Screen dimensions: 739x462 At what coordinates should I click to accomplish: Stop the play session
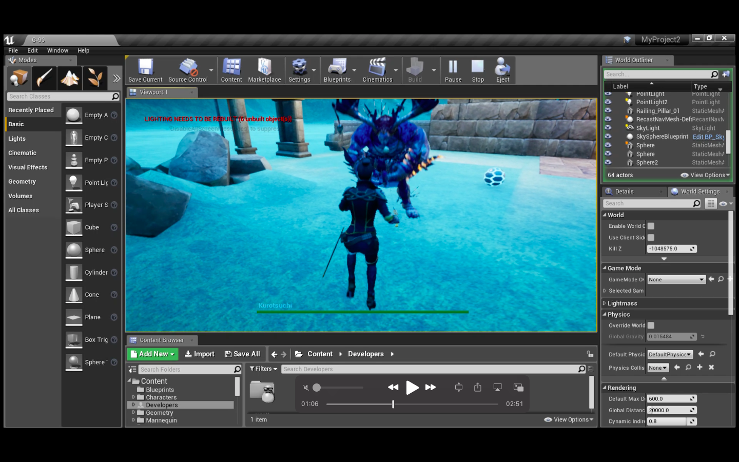coord(477,69)
